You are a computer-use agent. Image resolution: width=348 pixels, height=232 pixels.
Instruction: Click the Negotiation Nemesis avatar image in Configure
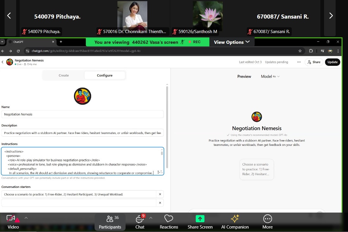[82, 96]
